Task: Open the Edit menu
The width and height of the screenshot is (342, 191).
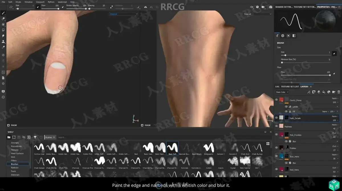Action: [10, 2]
